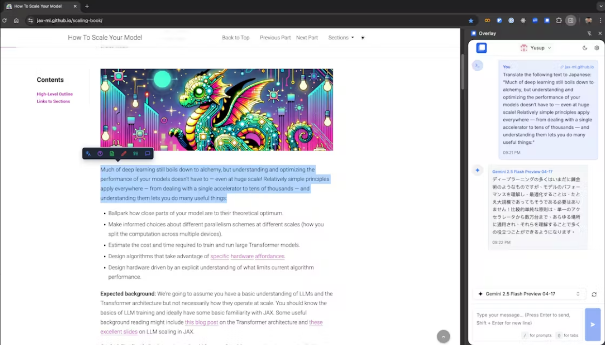Select the How To Scale Your Model tab

pyautogui.click(x=41, y=6)
